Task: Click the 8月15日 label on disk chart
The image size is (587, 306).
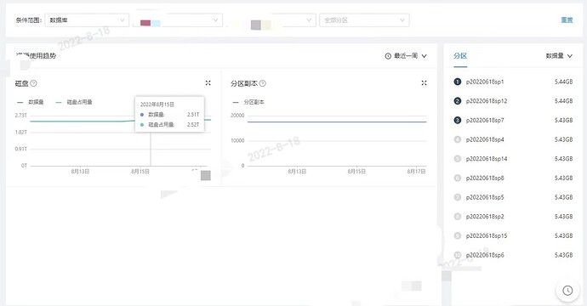Action: click(140, 172)
